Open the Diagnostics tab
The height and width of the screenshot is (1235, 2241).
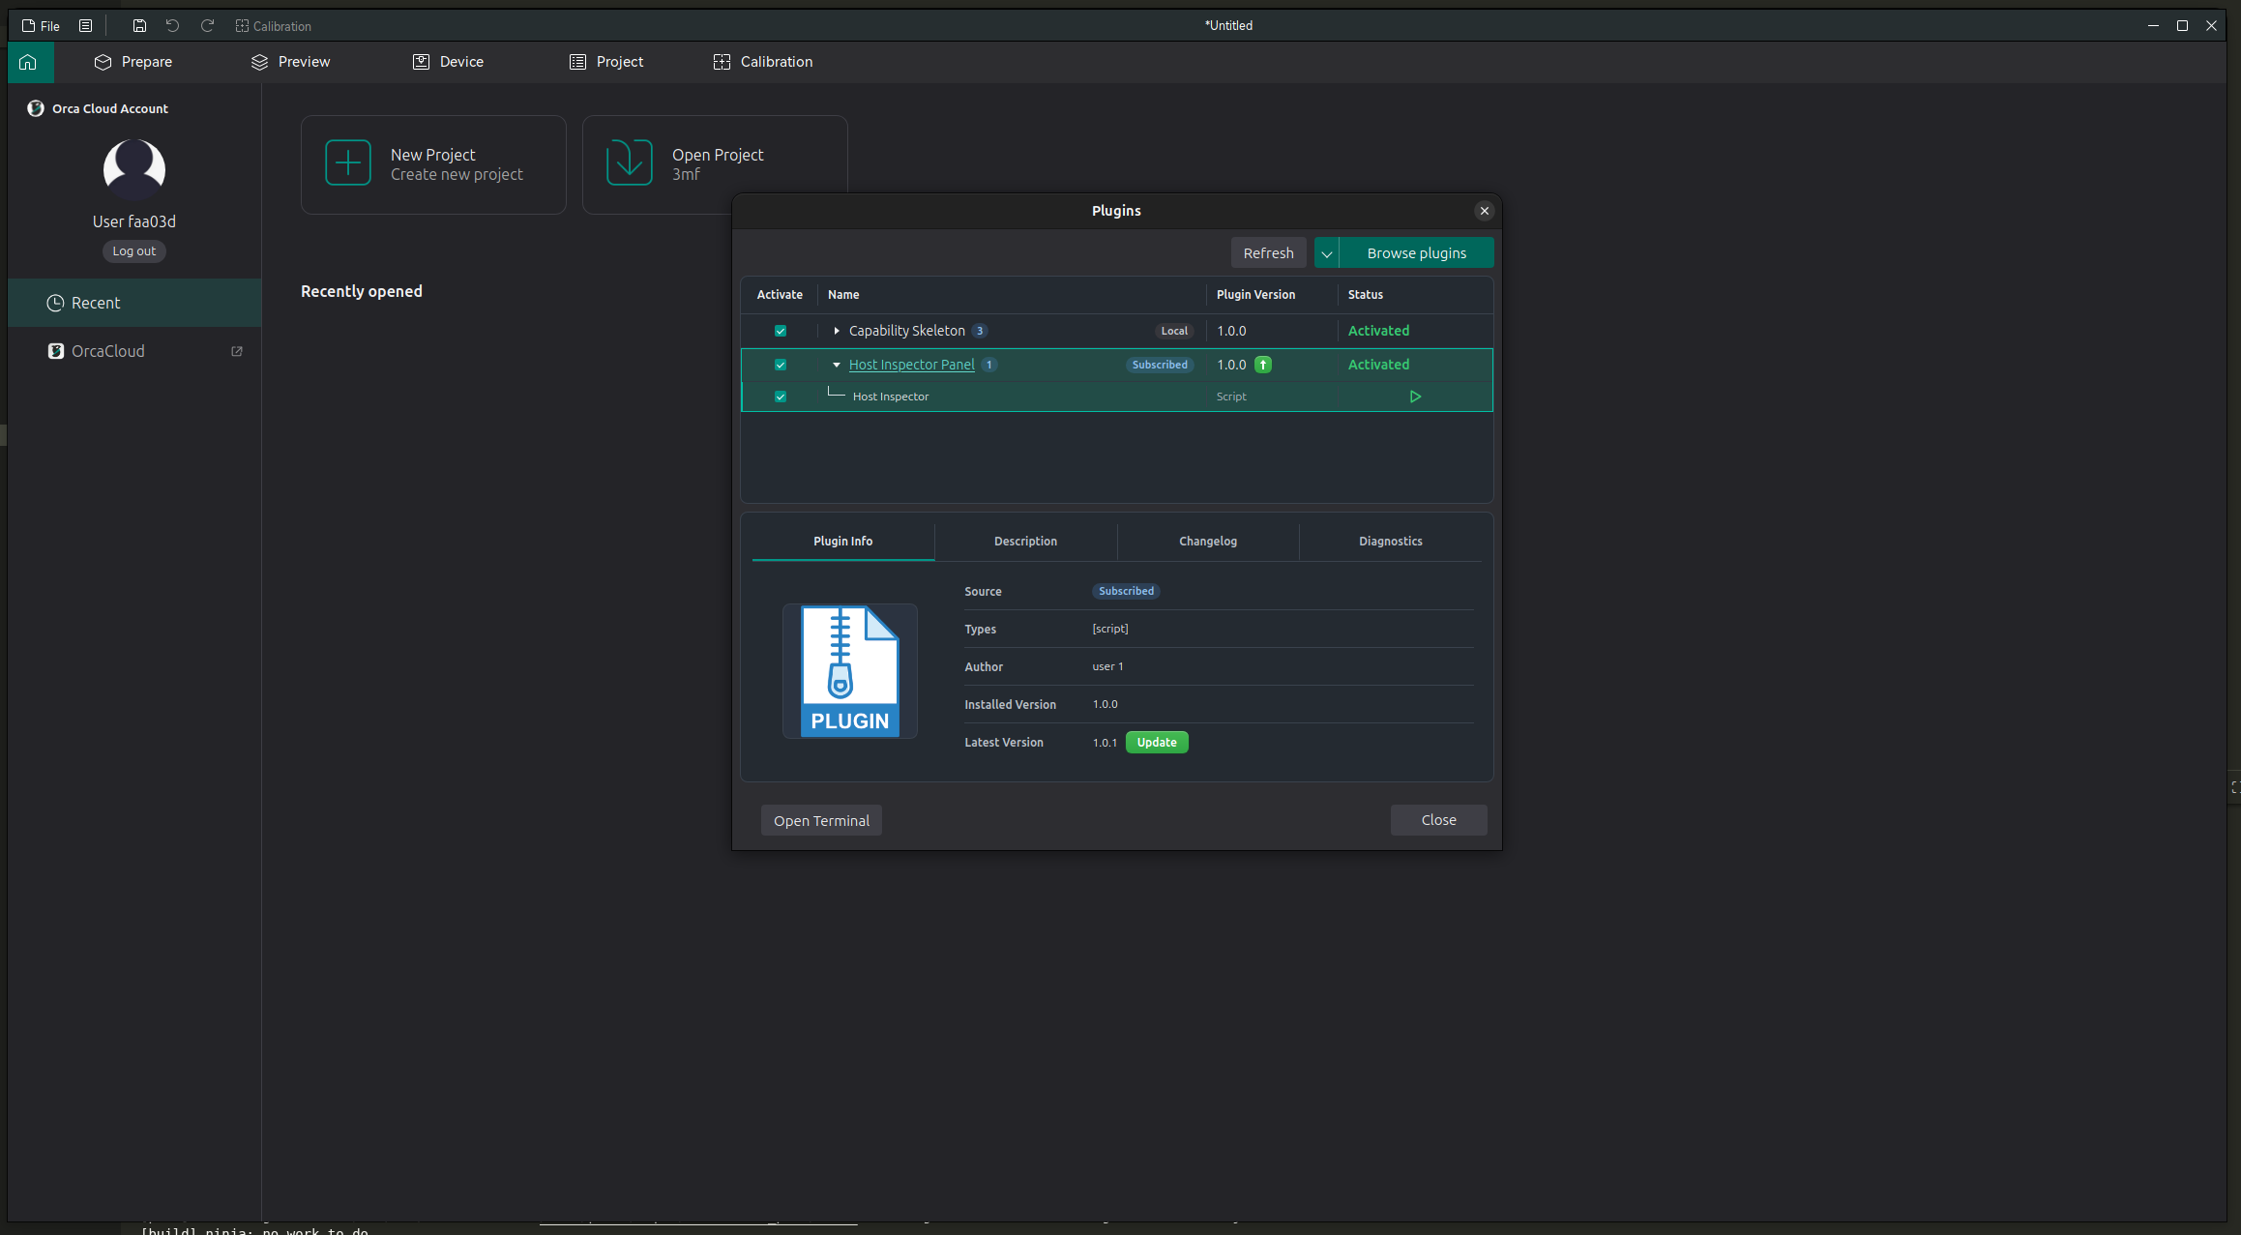coord(1391,542)
